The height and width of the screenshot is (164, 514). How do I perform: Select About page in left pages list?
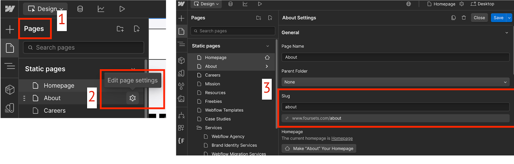coord(52,98)
